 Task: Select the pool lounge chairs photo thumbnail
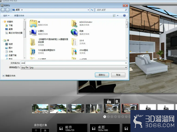tap(40, 108)
